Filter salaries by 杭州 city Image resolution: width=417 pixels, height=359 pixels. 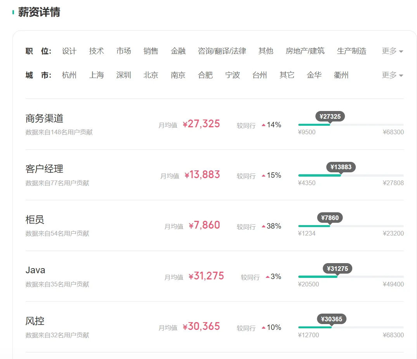[69, 75]
